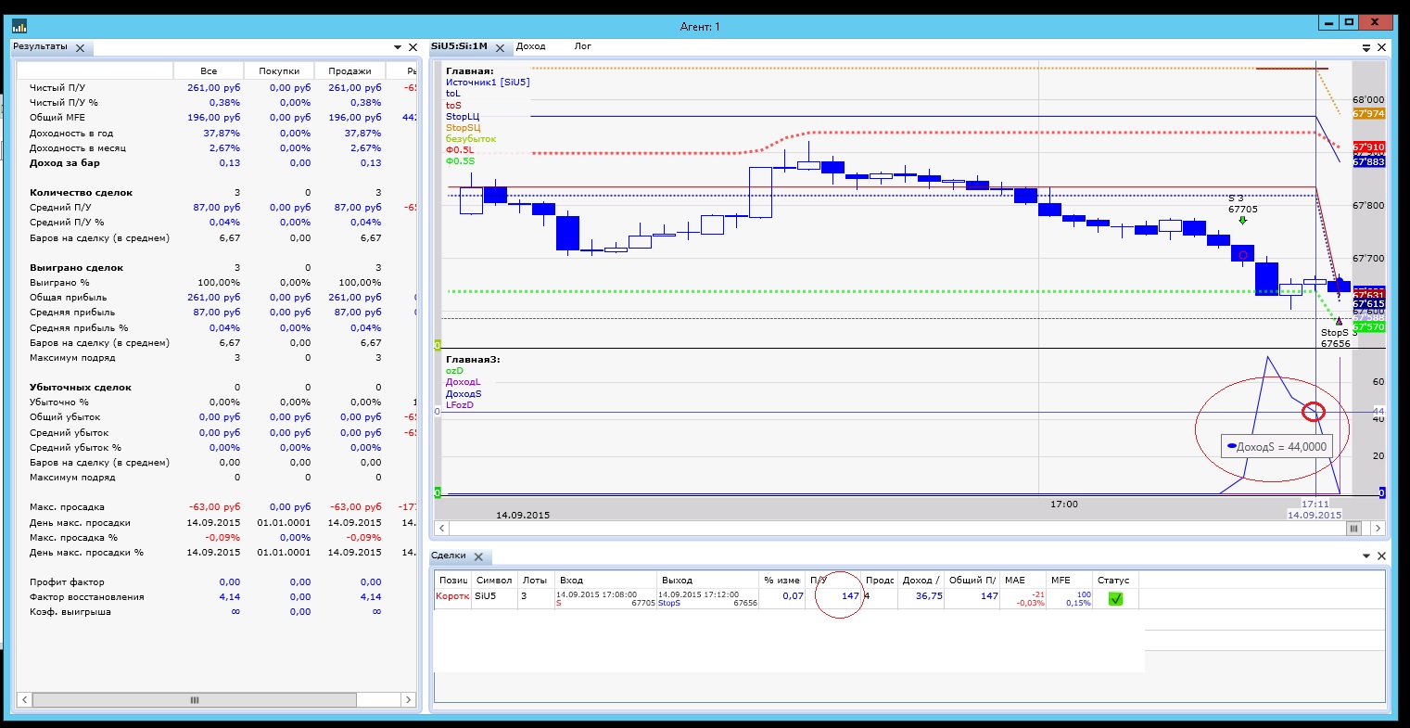
Task: Close the Результаты tab
Action: (x=80, y=47)
